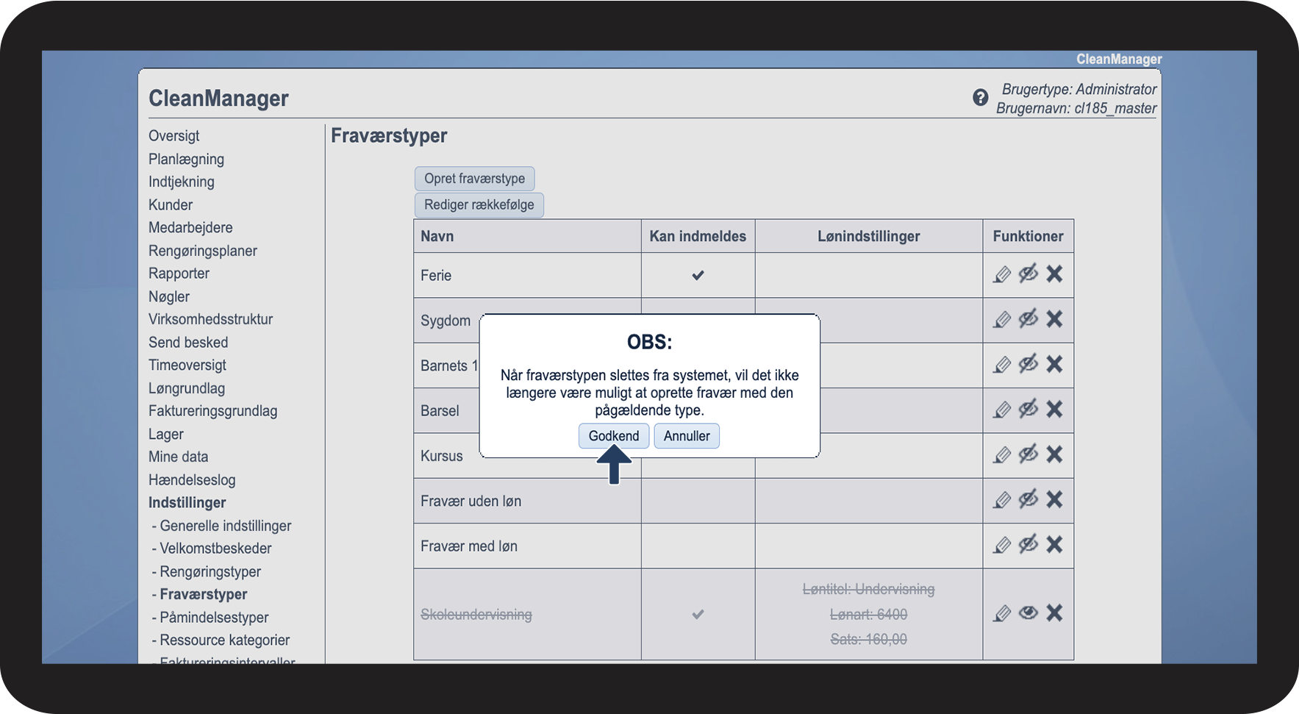Go to Lager in the sidebar
Viewport: 1299px width, 714px height.
(x=166, y=435)
